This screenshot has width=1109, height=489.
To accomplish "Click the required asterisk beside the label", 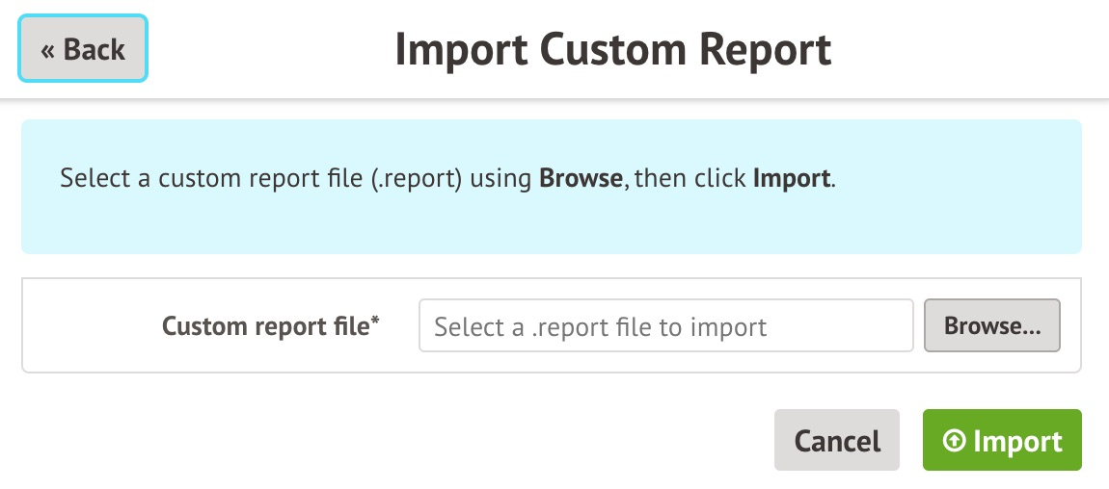I will 375,322.
